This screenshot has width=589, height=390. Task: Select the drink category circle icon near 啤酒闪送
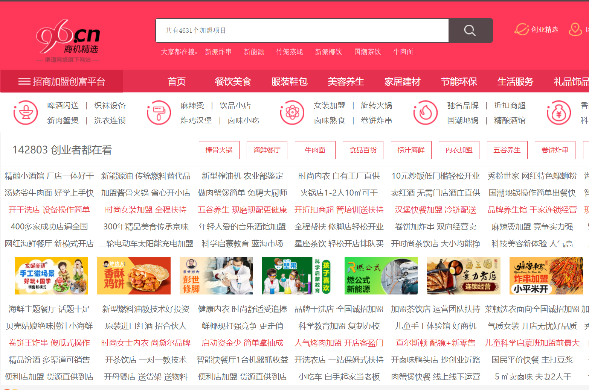(25, 112)
